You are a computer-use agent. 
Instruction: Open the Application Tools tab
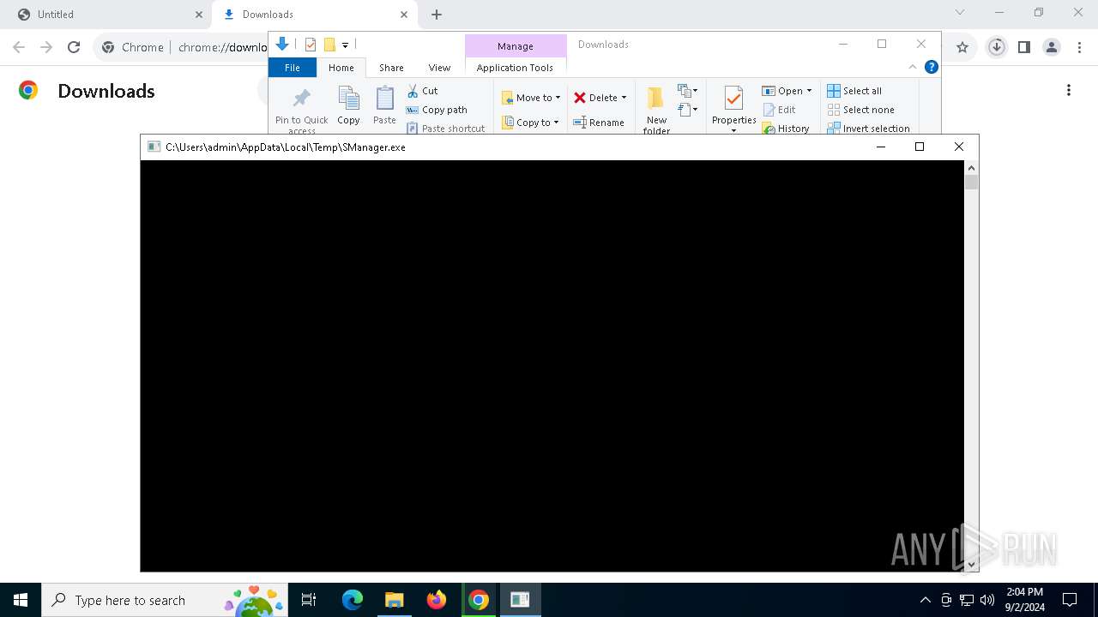pyautogui.click(x=515, y=68)
